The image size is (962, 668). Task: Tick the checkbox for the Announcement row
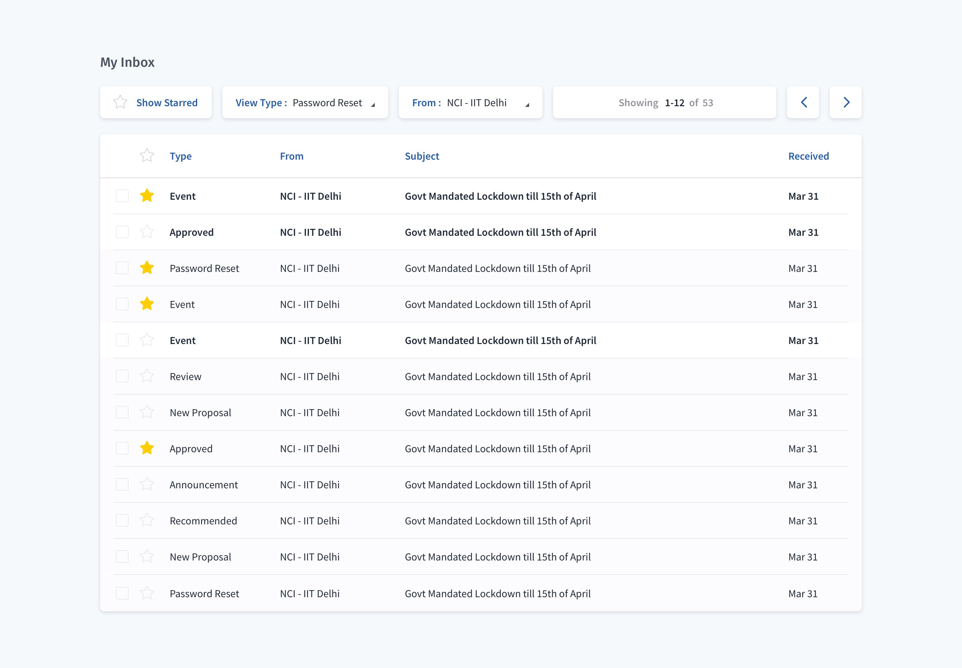pyautogui.click(x=122, y=484)
